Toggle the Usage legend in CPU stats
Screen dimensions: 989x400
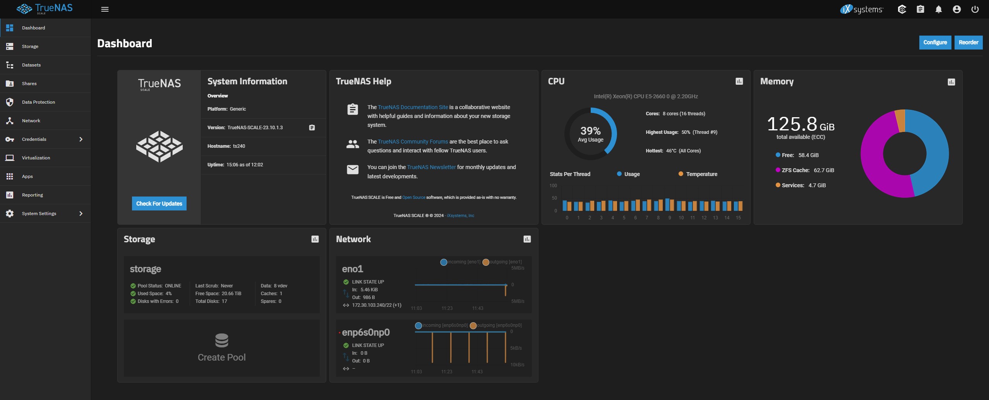click(628, 174)
